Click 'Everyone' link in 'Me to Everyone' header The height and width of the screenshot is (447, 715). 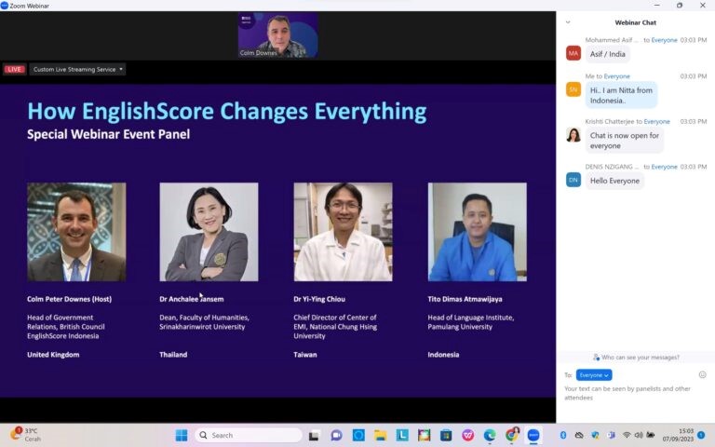coord(616,76)
